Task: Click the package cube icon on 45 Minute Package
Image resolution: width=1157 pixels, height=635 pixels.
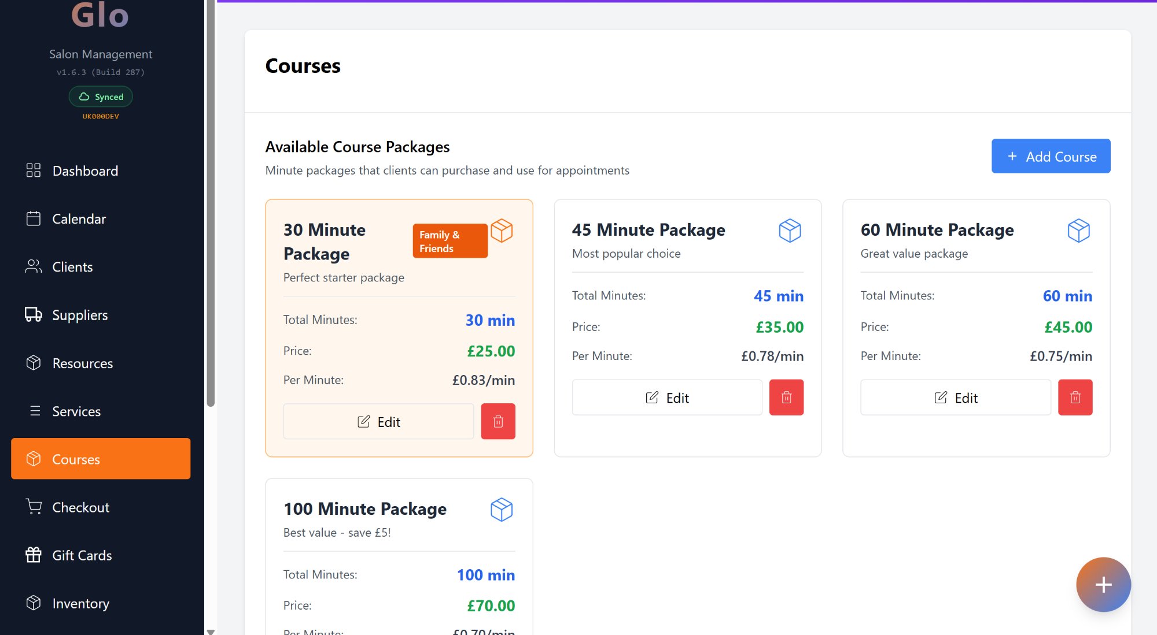Action: pyautogui.click(x=790, y=231)
